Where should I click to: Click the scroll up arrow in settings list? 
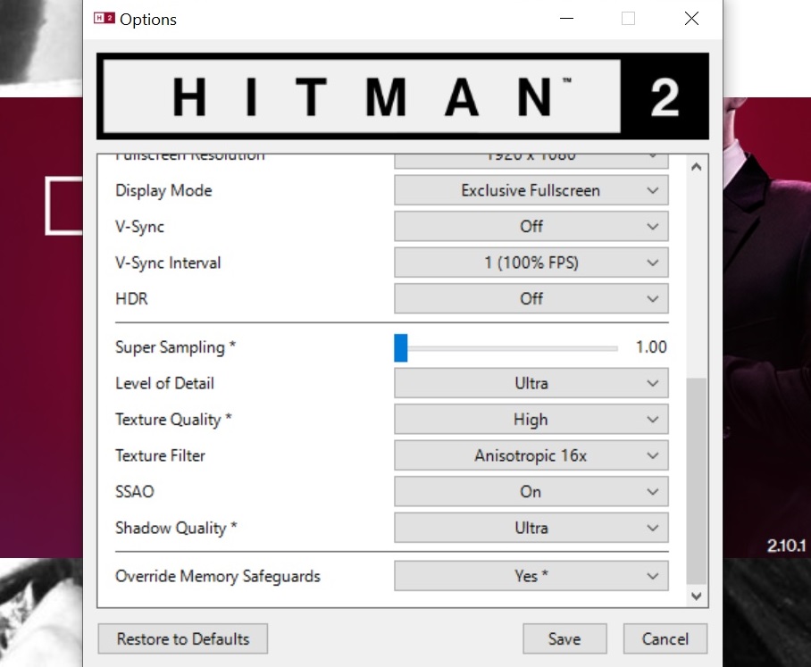pyautogui.click(x=696, y=166)
